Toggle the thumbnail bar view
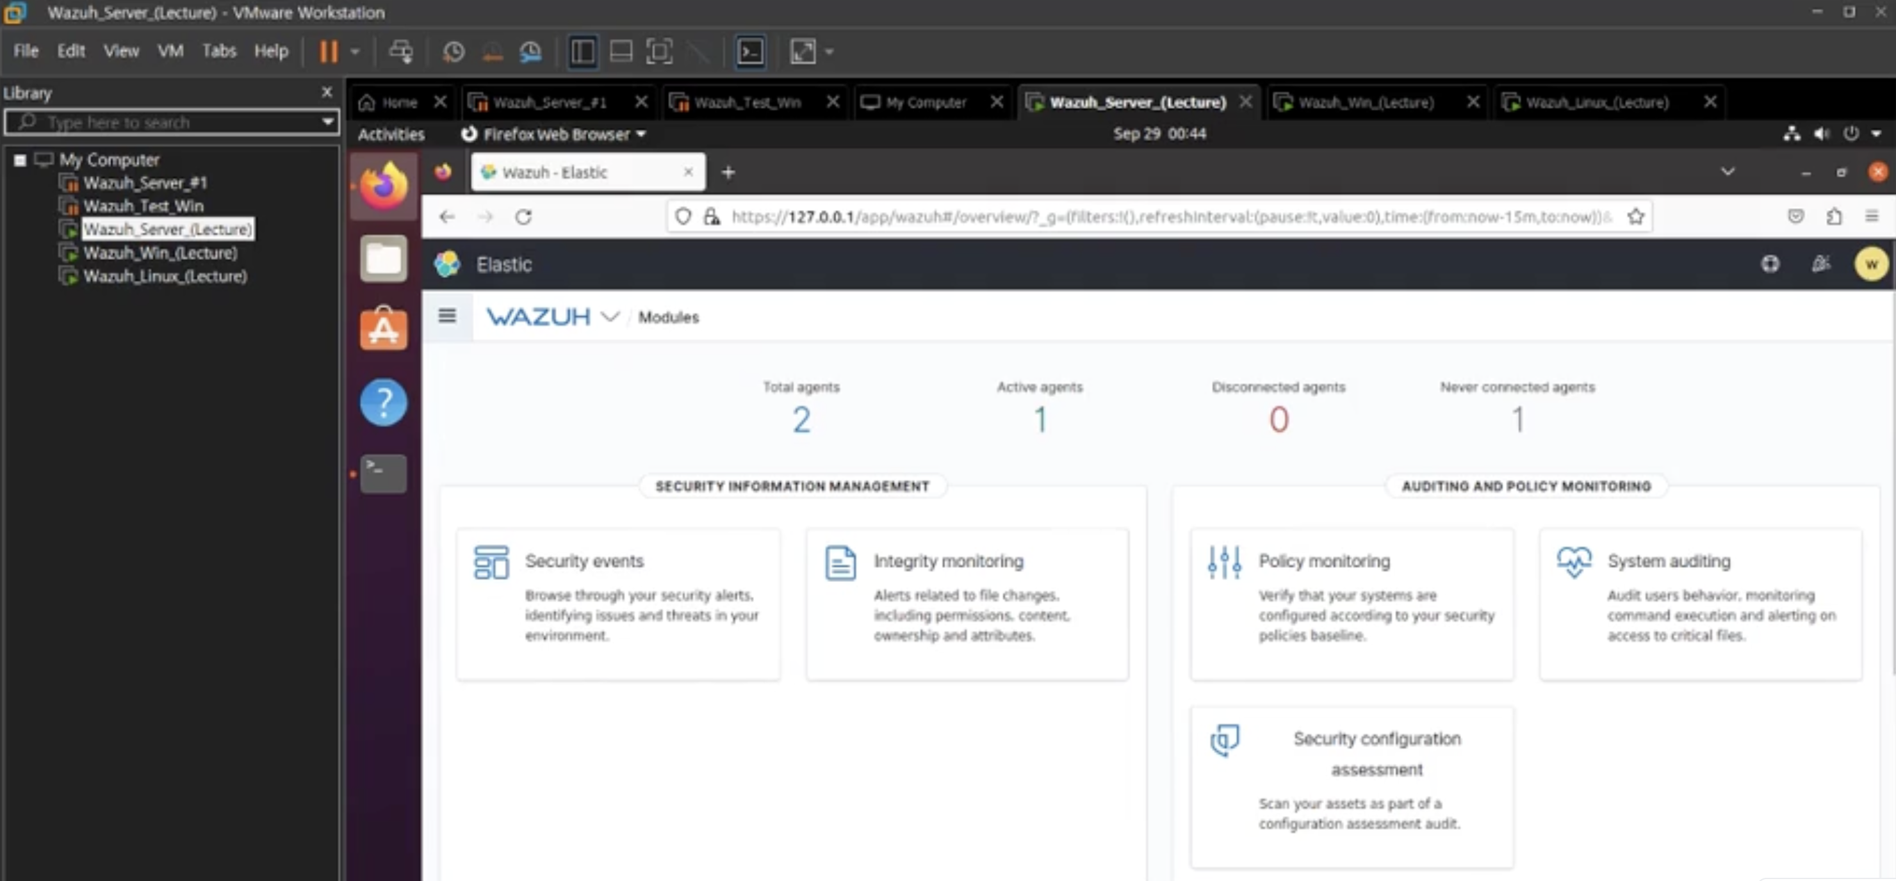This screenshot has width=1896, height=881. coord(621,51)
